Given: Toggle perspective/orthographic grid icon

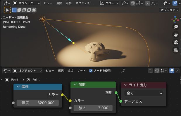Looking at the screenshot, I should coord(176,50).
